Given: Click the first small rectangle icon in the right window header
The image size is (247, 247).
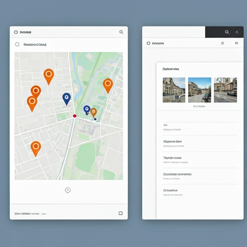Looking at the screenshot, I should (222, 43).
